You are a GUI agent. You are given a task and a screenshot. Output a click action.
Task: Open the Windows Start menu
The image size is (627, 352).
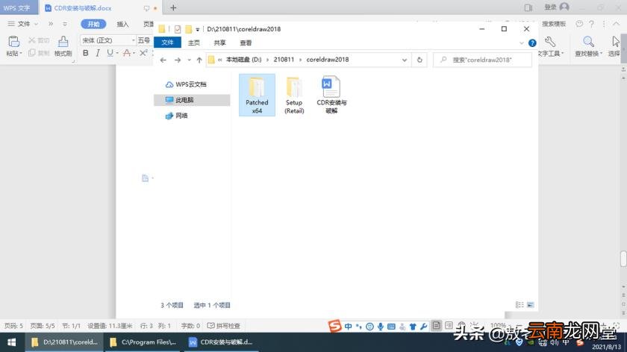point(12,342)
